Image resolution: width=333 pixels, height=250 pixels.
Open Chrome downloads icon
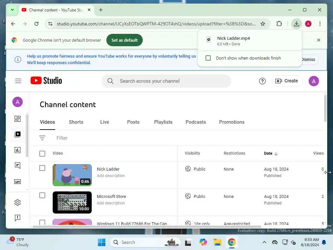pyautogui.click(x=297, y=24)
